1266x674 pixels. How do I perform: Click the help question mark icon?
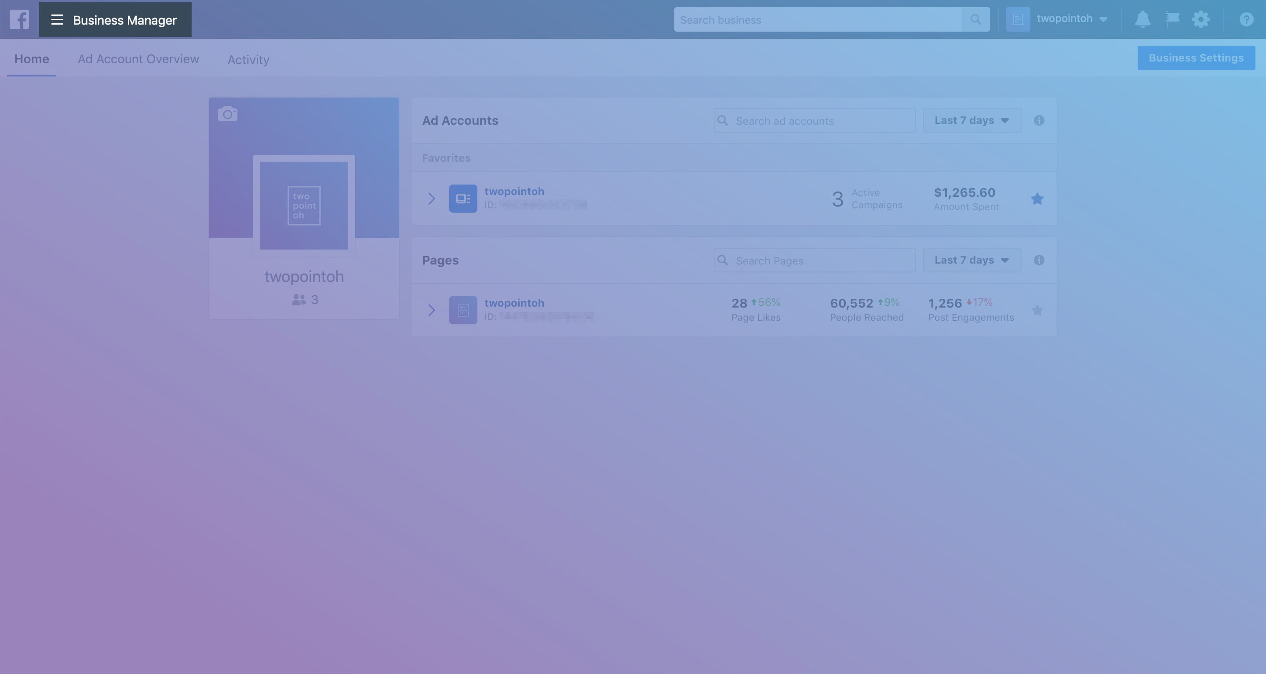point(1246,20)
